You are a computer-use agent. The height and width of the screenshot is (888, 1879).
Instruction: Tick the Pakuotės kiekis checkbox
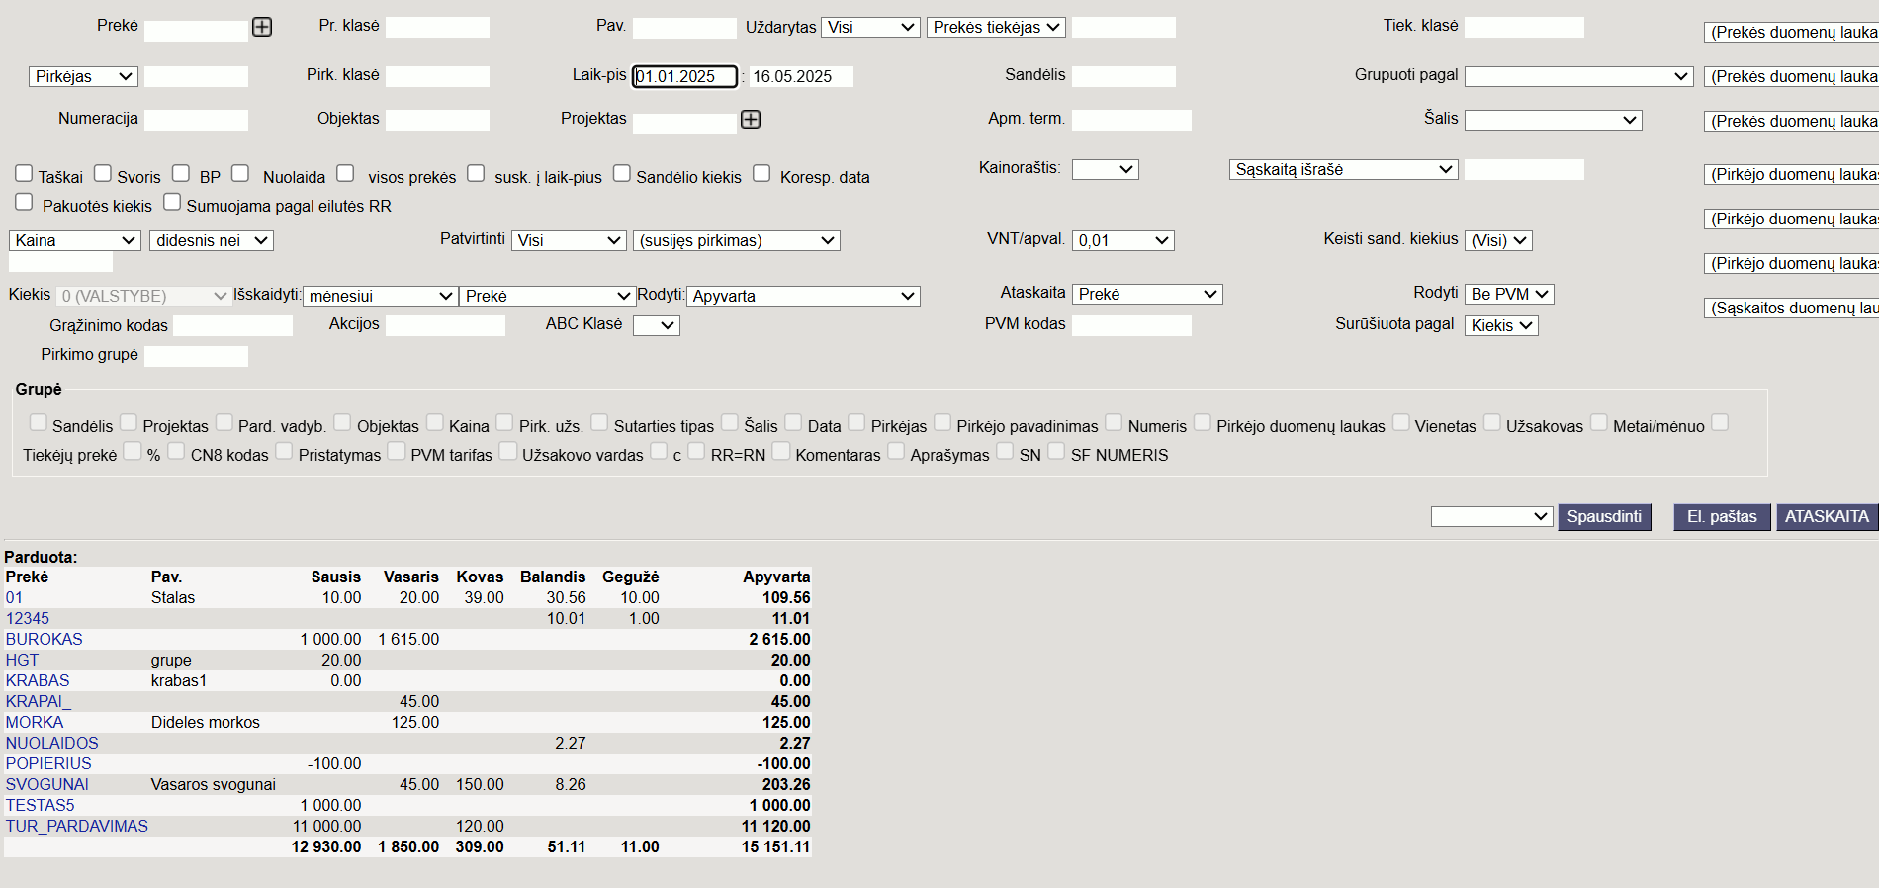point(24,202)
